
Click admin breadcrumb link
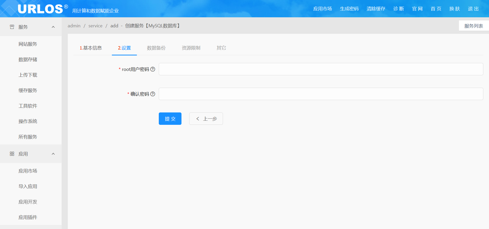coord(74,26)
